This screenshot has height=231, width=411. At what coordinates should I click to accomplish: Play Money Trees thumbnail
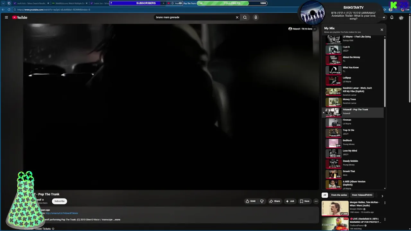pyautogui.click(x=334, y=102)
